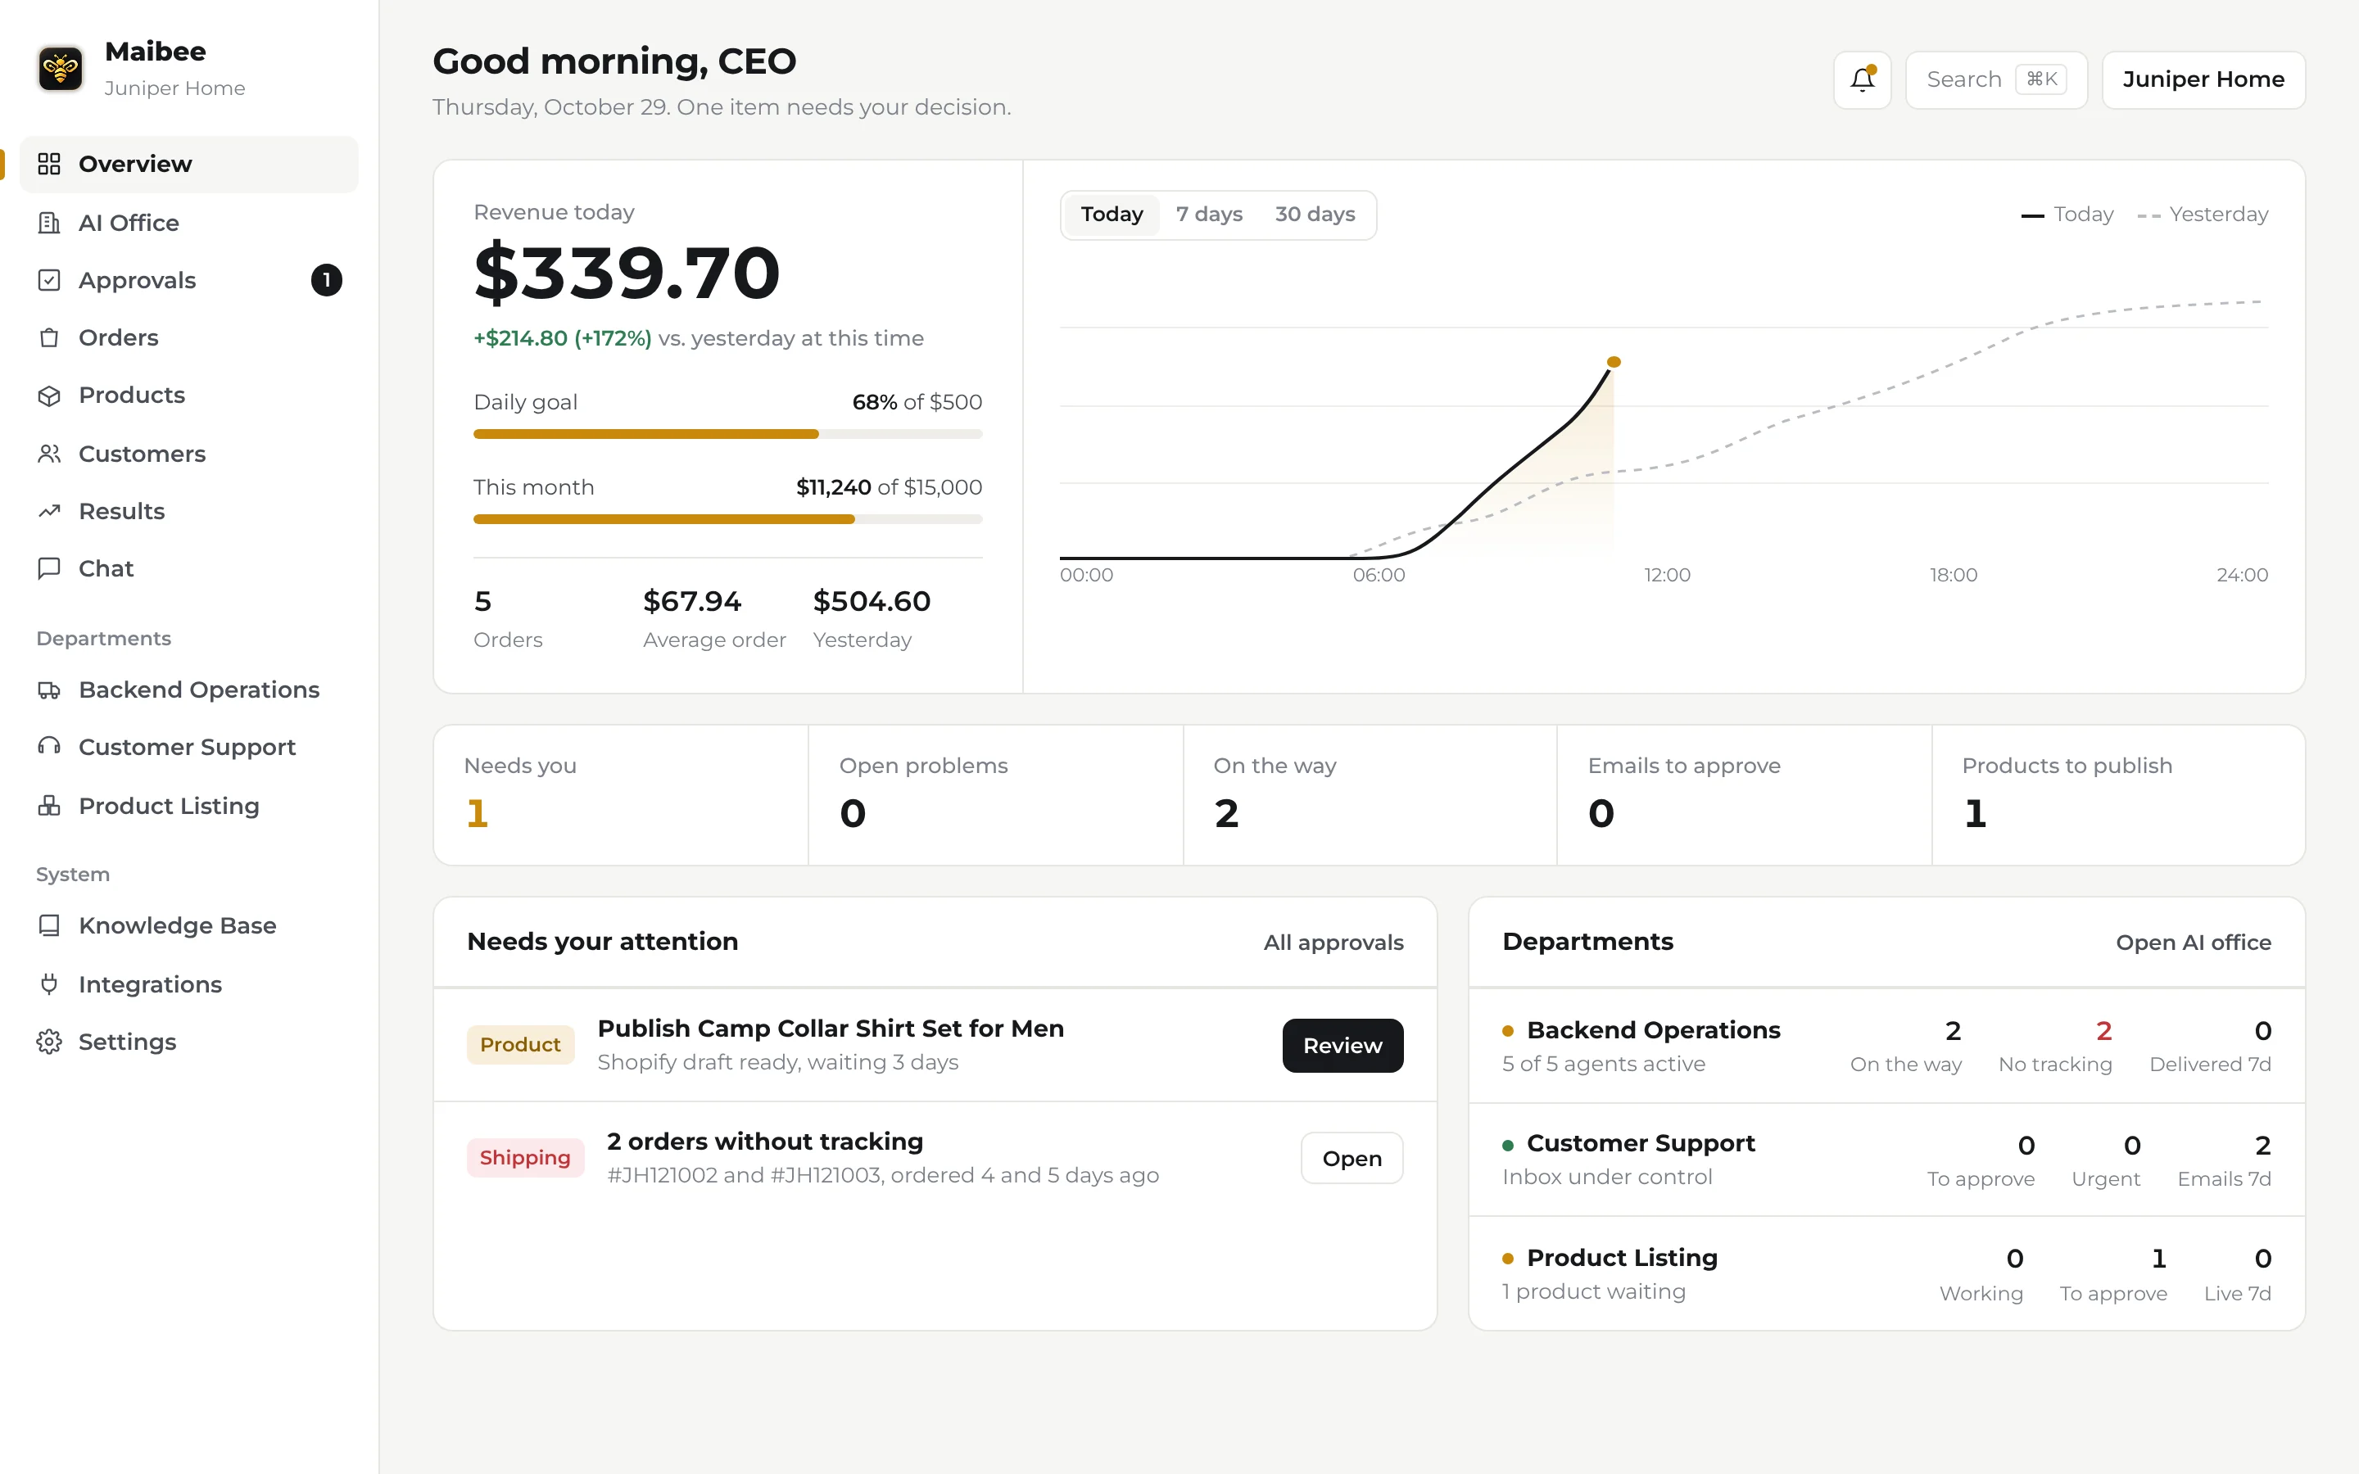Click the Knowledge Base book icon

[49, 925]
